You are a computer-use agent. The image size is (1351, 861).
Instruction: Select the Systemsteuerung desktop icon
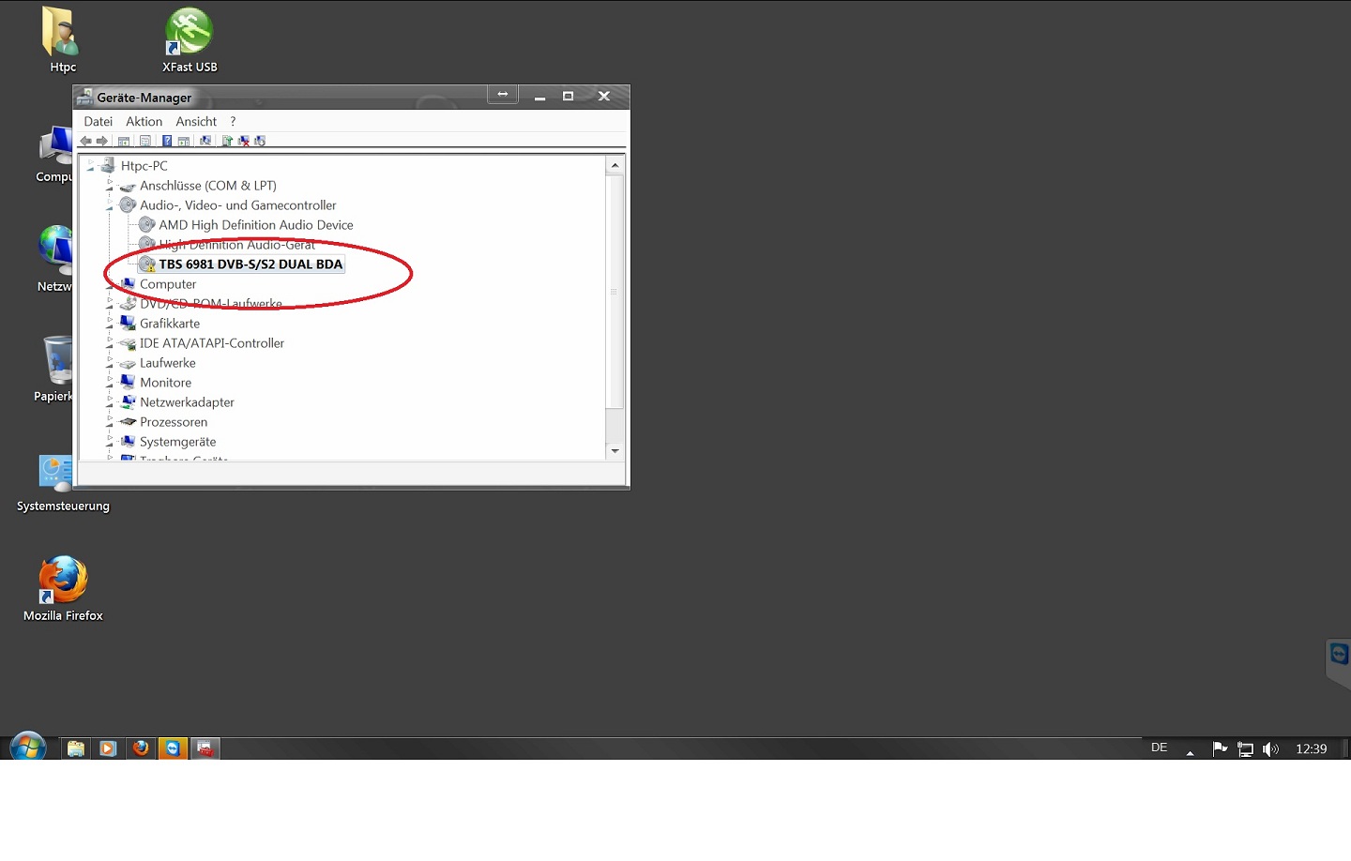[63, 483]
